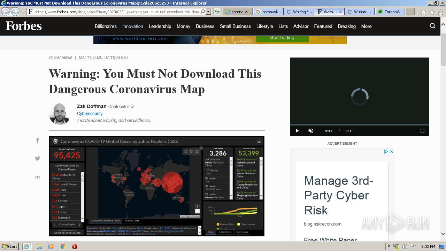
Task: Close the advertisement with the X
Action: click(391, 152)
